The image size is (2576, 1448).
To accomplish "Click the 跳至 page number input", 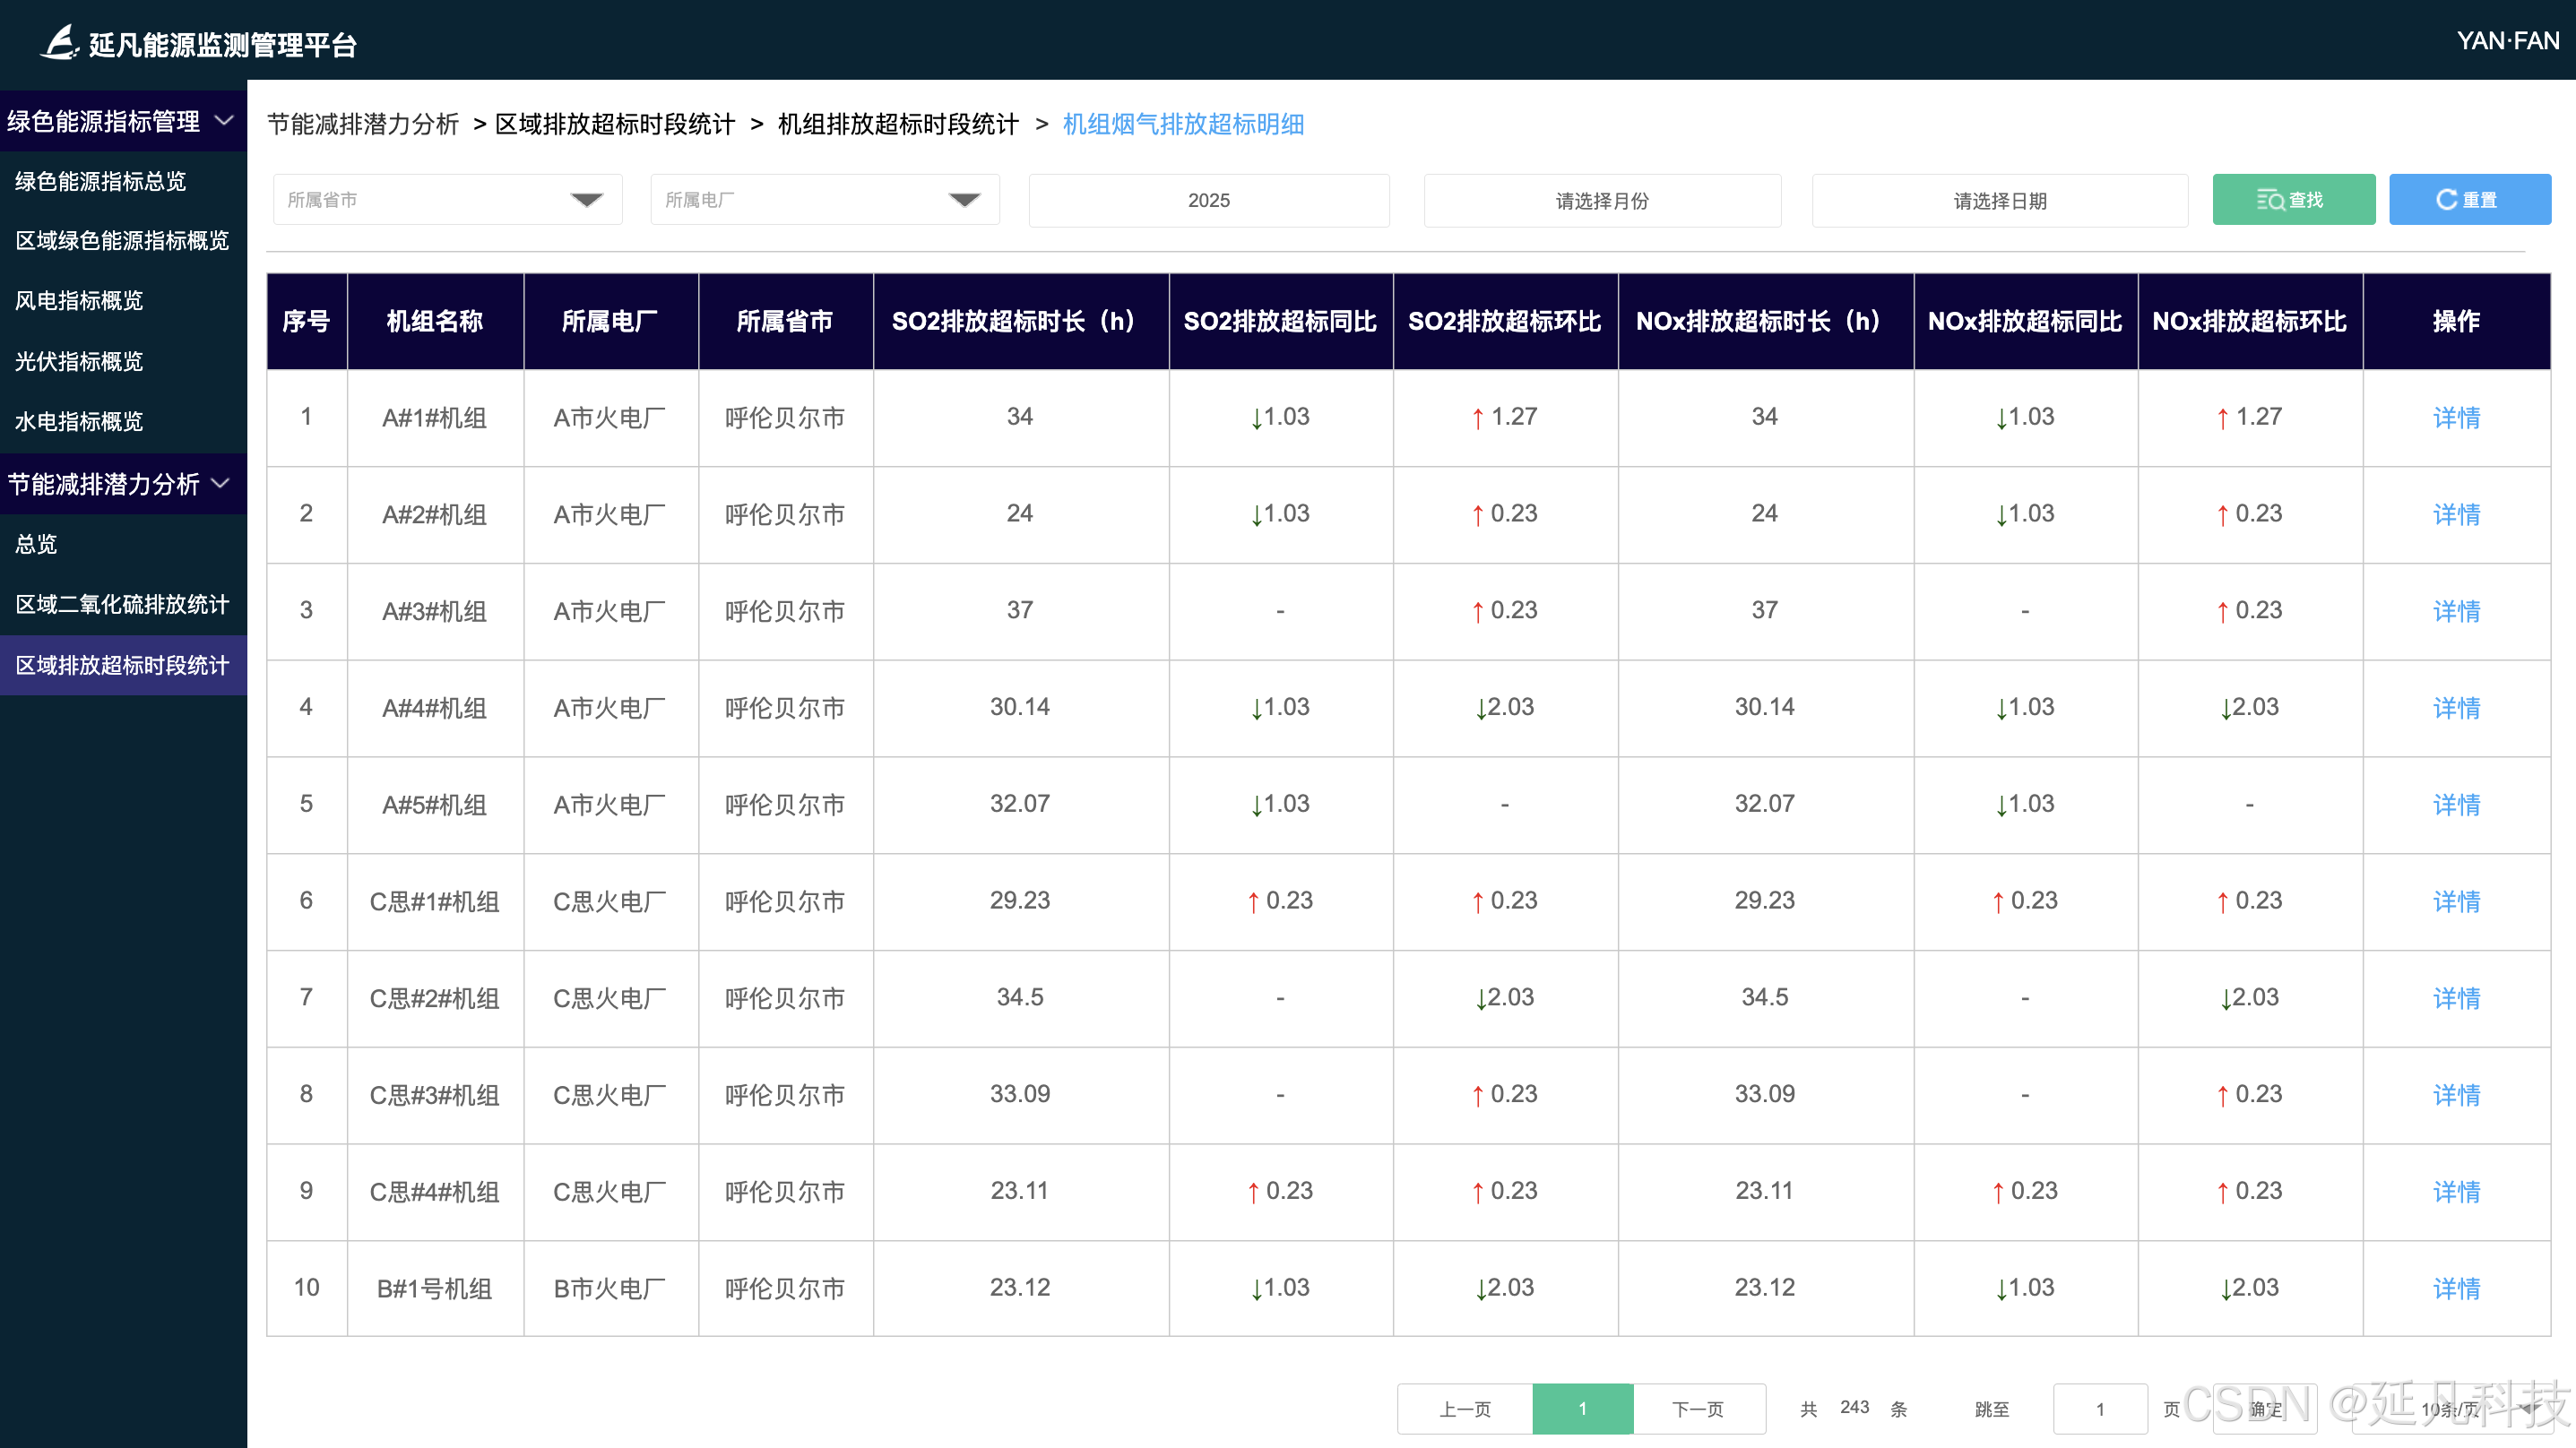I will pyautogui.click(x=2100, y=1409).
